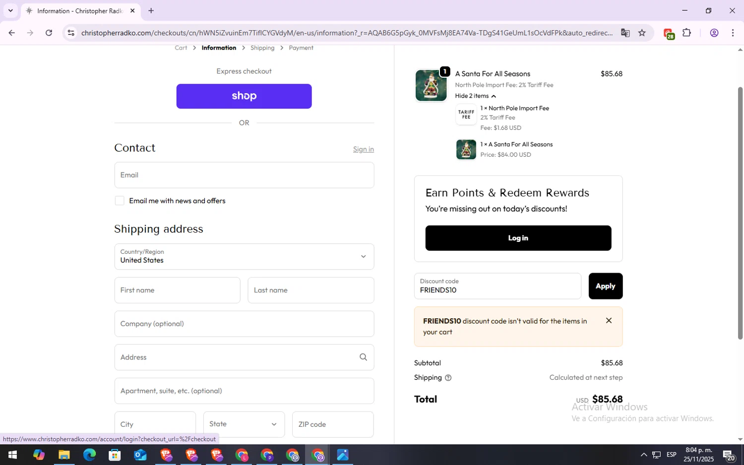The width and height of the screenshot is (744, 465).
Task: Click the Address input field
Action: 244,357
